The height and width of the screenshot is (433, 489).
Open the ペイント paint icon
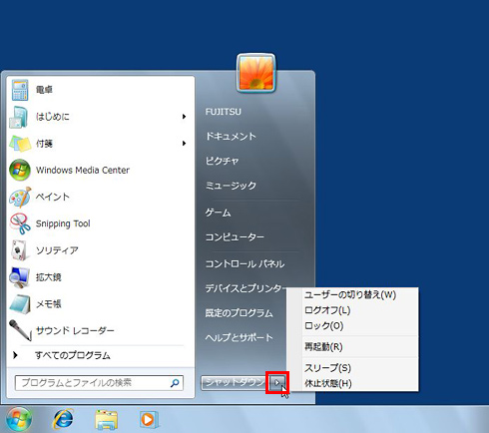coord(20,197)
